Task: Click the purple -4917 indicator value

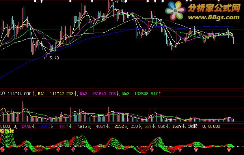Action: (x=62, y=126)
